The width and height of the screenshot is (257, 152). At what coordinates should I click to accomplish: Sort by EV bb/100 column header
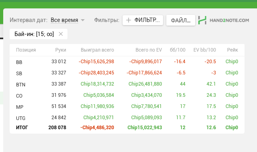(205, 50)
